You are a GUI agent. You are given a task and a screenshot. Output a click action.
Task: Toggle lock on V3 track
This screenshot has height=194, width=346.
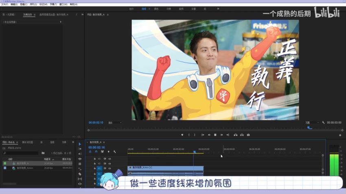95,159
